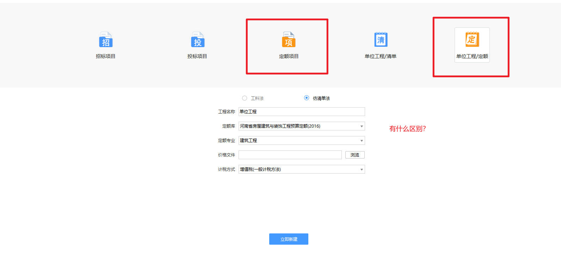Select the 工料法 radio option
This screenshot has width=561, height=264.
[245, 98]
